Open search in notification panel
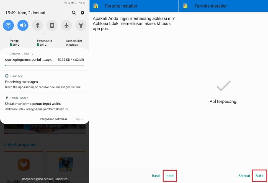This screenshot has width=268, height=183. [x=74, y=13]
